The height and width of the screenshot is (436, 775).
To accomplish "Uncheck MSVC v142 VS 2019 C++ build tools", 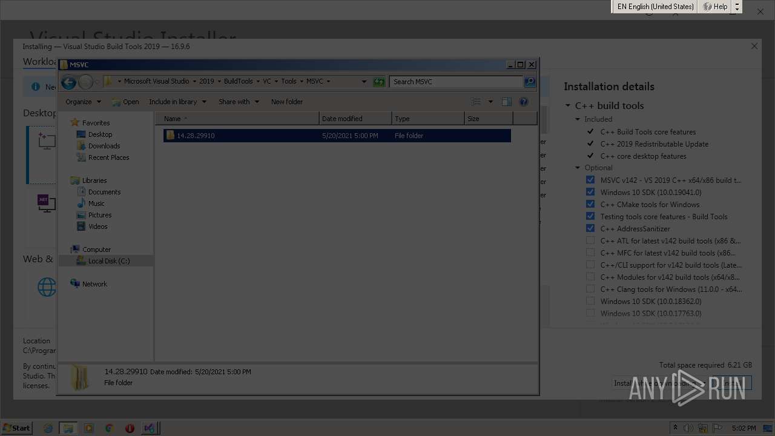I will click(x=590, y=180).
